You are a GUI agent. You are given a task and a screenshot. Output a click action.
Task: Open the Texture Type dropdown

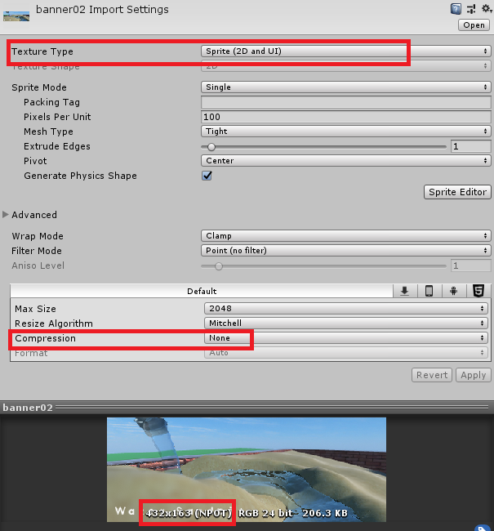(345, 51)
